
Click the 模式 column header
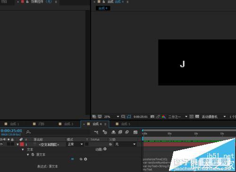click(x=70, y=139)
